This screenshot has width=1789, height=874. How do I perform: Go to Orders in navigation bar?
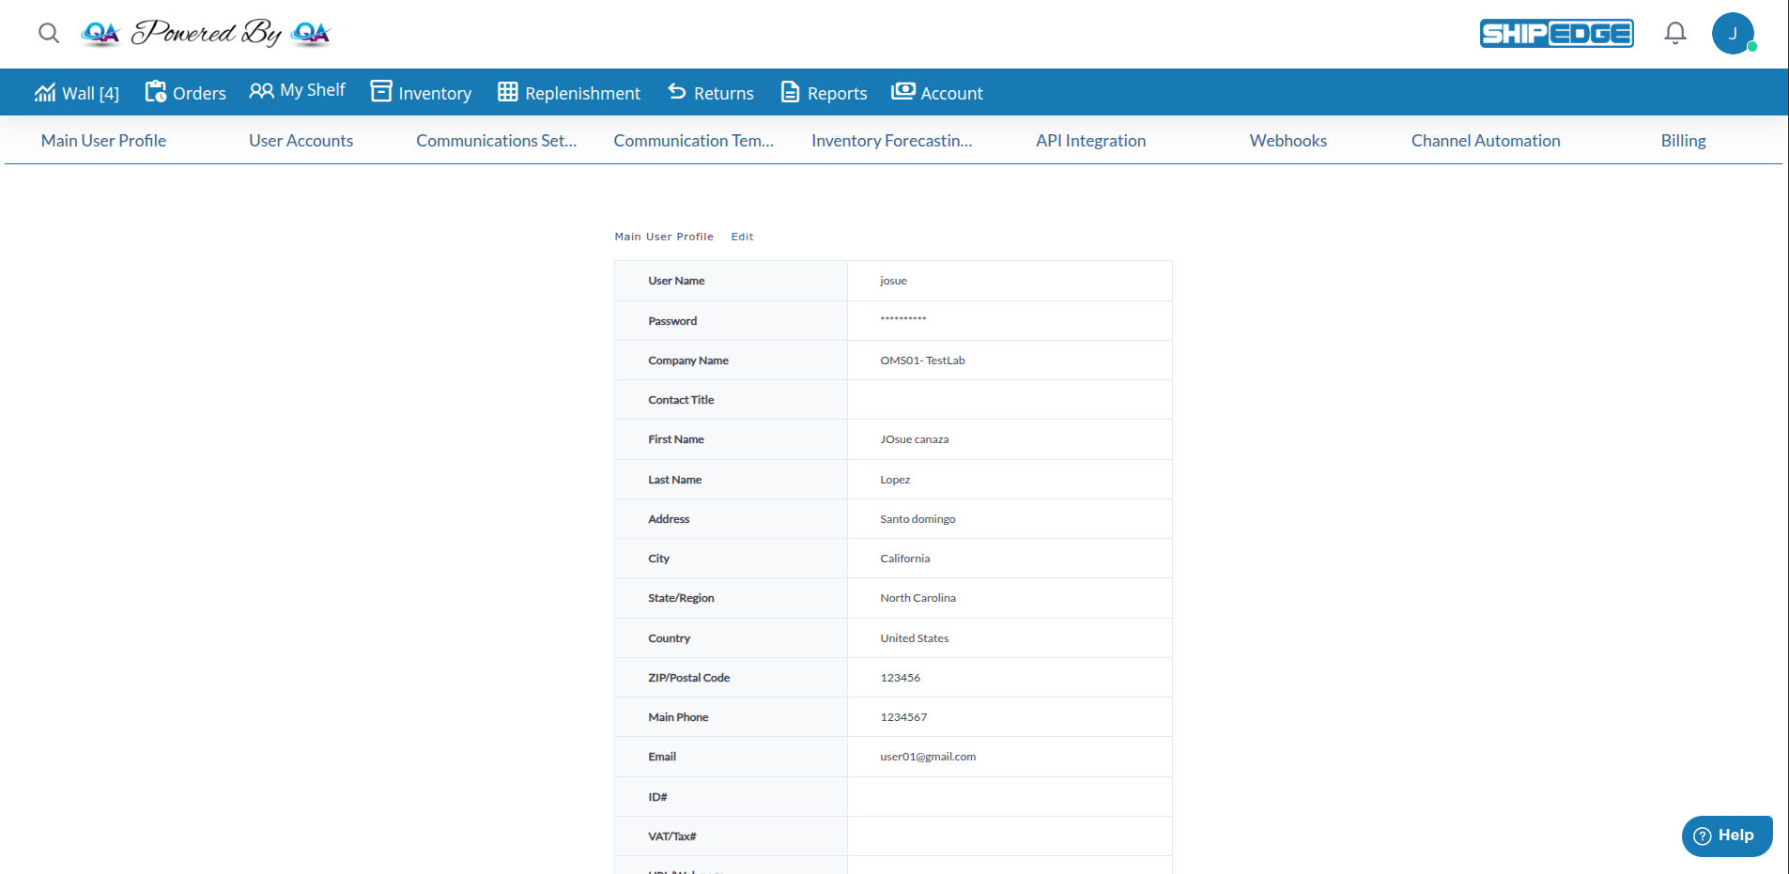(x=186, y=93)
